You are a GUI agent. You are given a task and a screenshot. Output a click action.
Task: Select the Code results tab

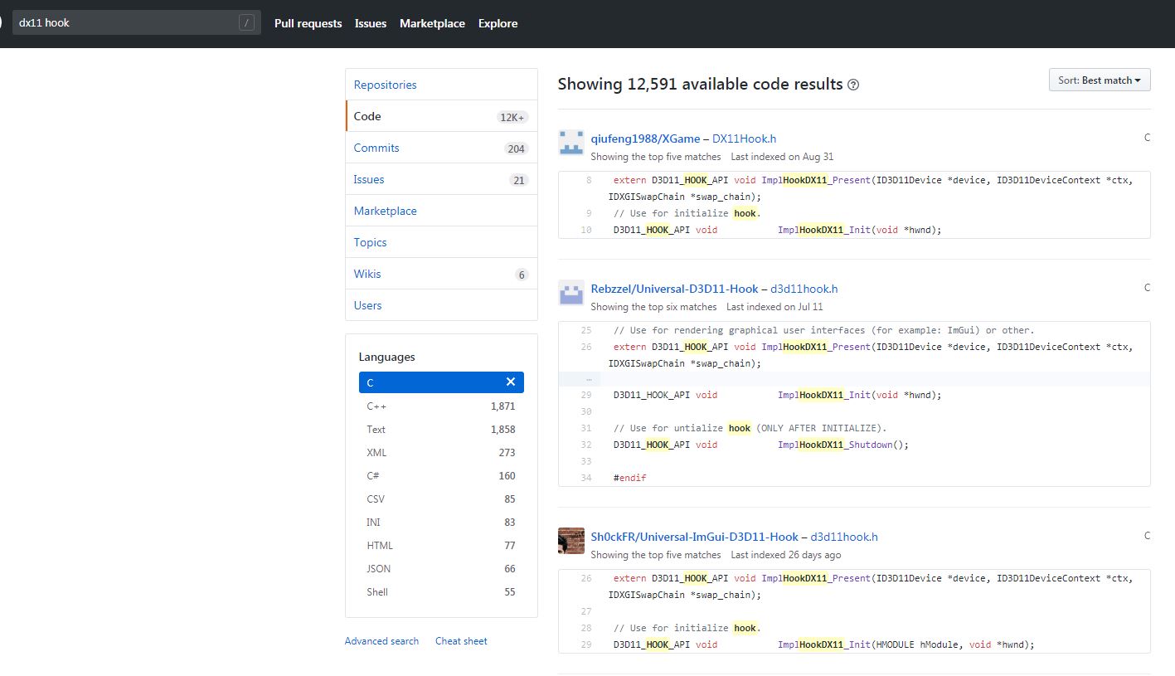point(441,116)
